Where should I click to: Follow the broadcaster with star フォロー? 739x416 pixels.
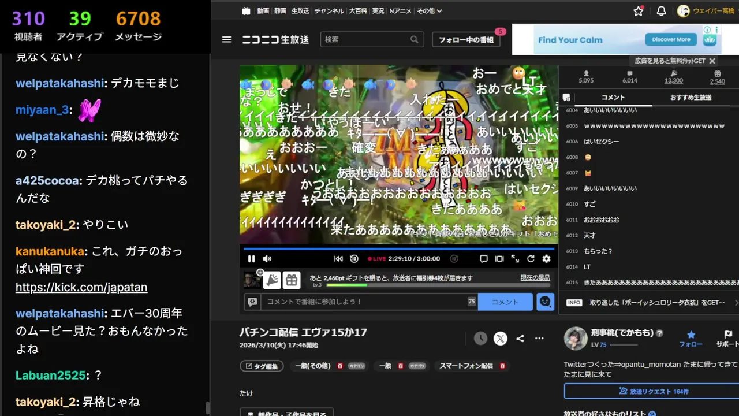691,339
